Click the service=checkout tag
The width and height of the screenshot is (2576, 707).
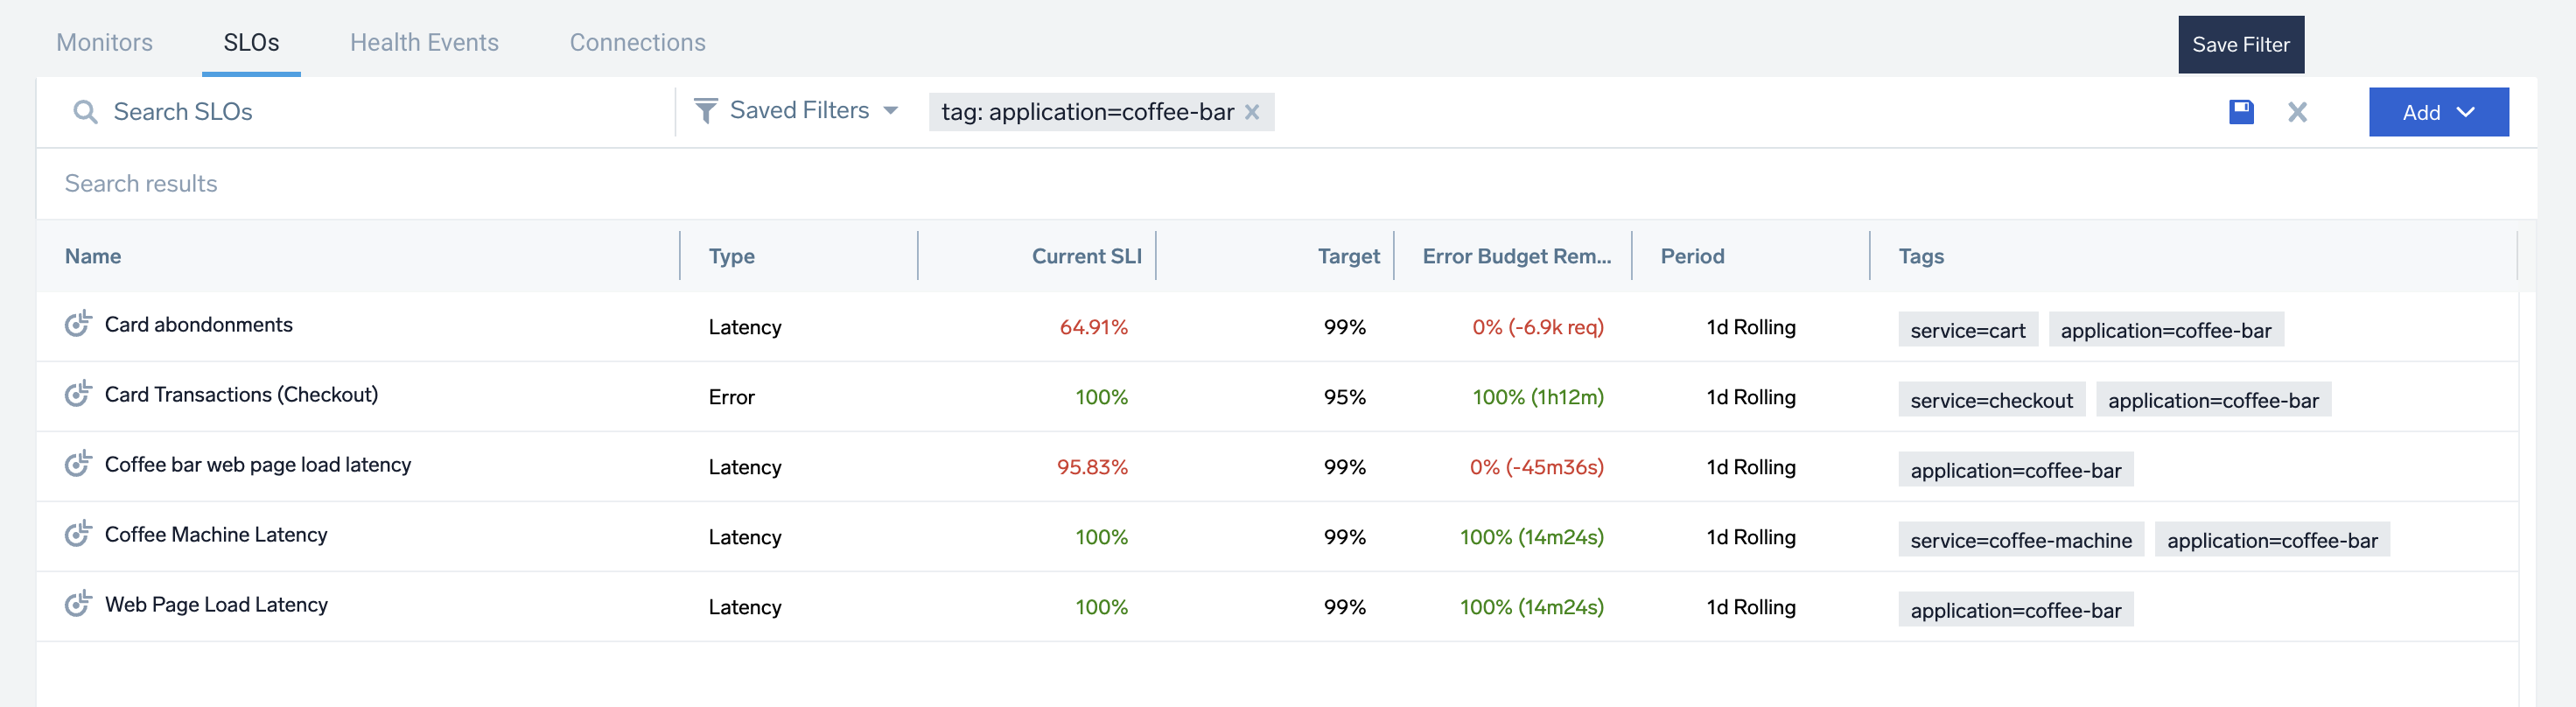pos(1990,400)
